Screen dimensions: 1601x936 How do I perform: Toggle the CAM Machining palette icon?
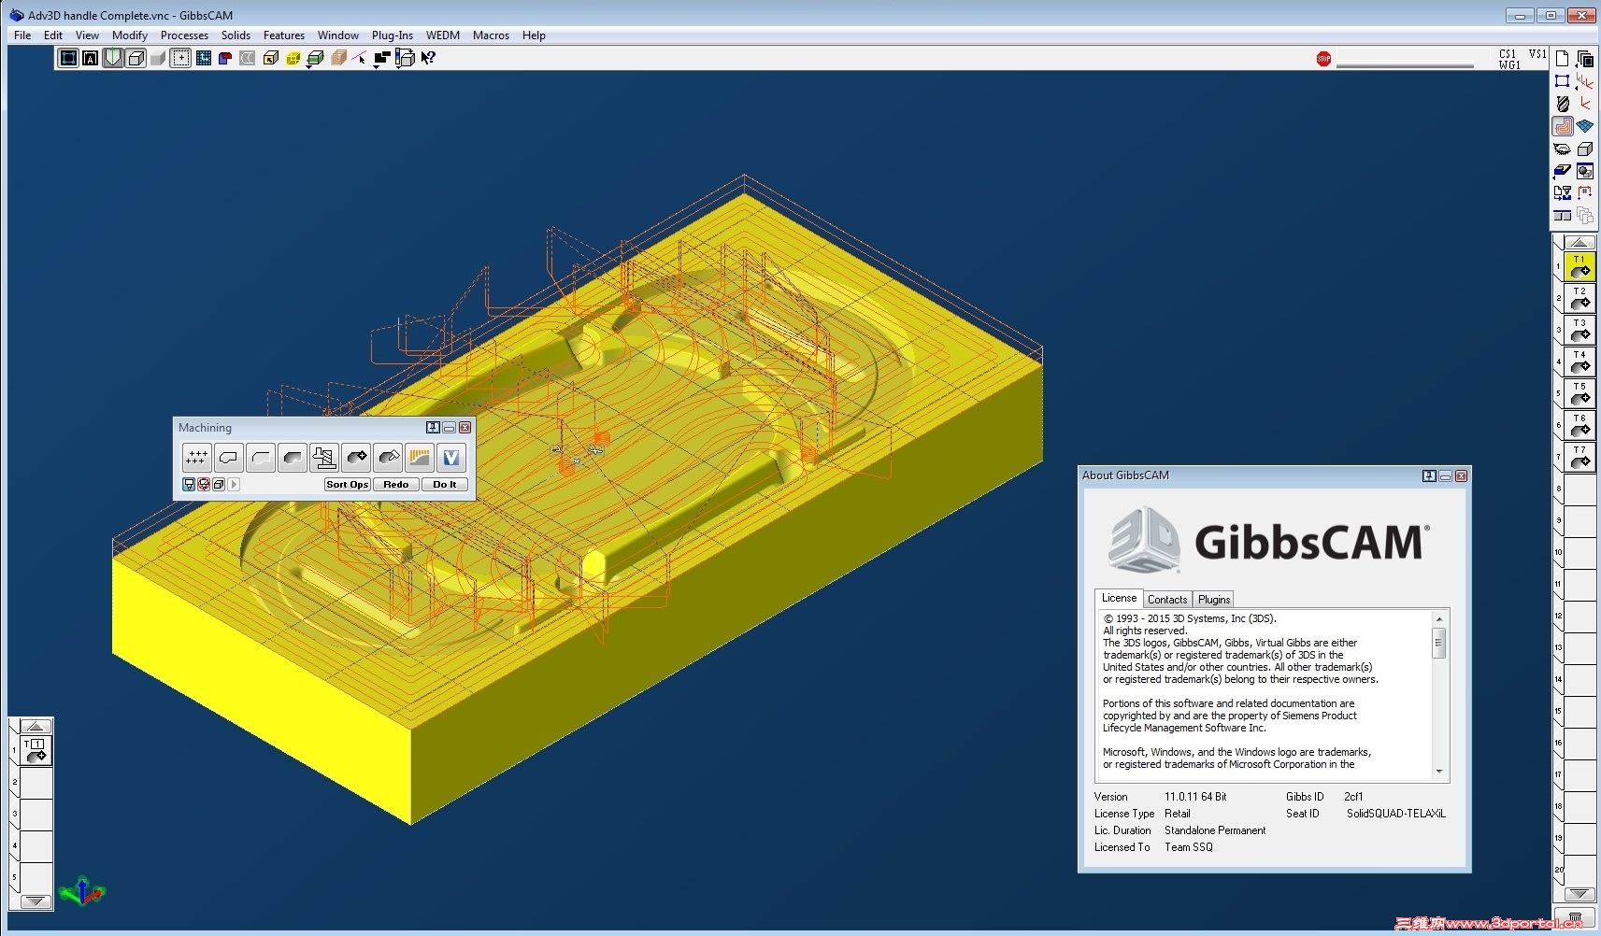1563,126
